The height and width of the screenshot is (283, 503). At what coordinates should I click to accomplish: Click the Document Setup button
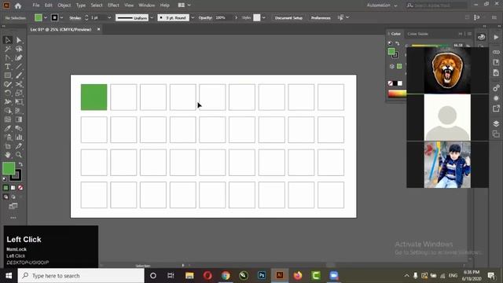tap(288, 17)
